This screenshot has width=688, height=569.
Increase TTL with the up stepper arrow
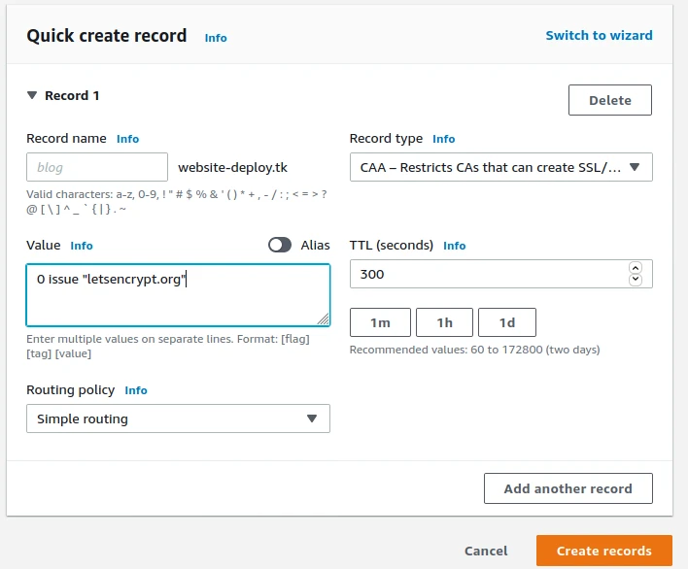coord(636,268)
